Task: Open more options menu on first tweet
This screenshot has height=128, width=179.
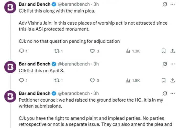Action: pos(173,4)
